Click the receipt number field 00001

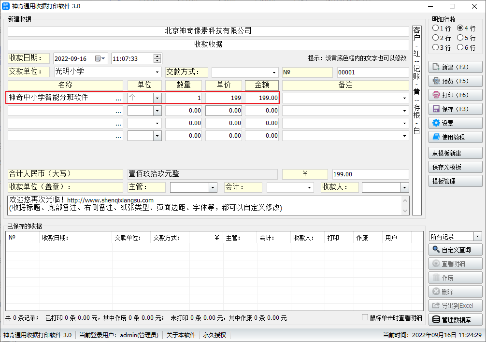372,72
